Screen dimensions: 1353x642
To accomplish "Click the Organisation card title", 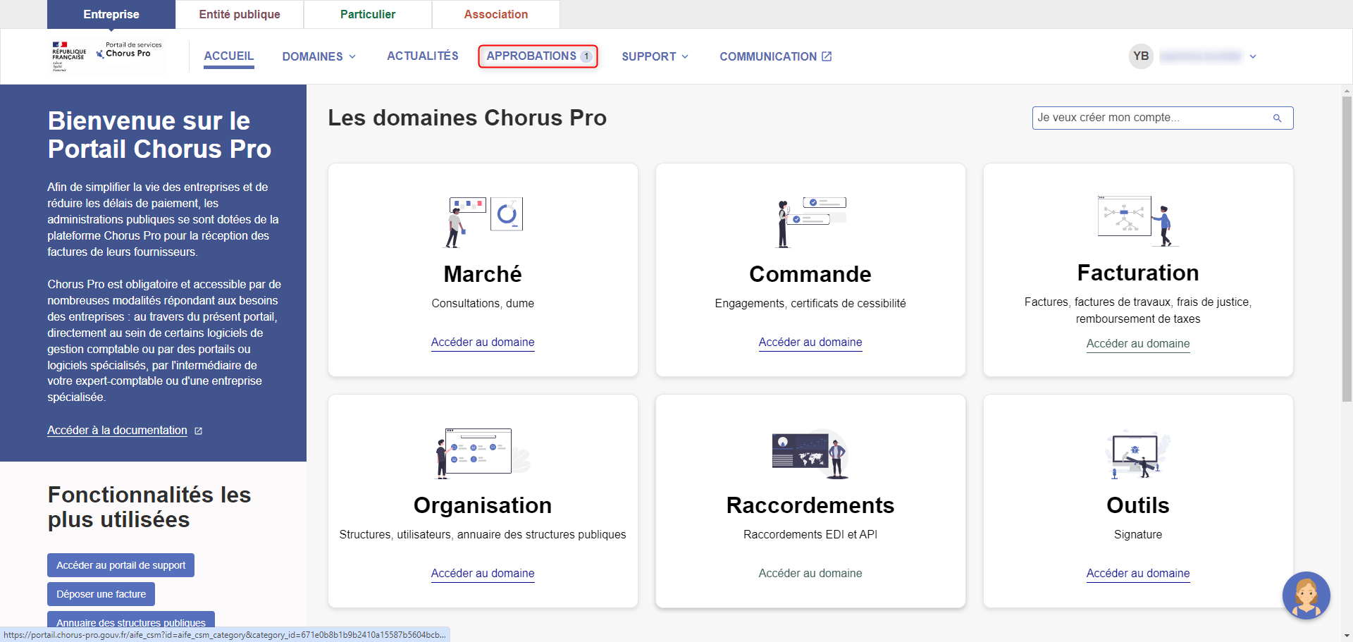I will click(x=483, y=505).
